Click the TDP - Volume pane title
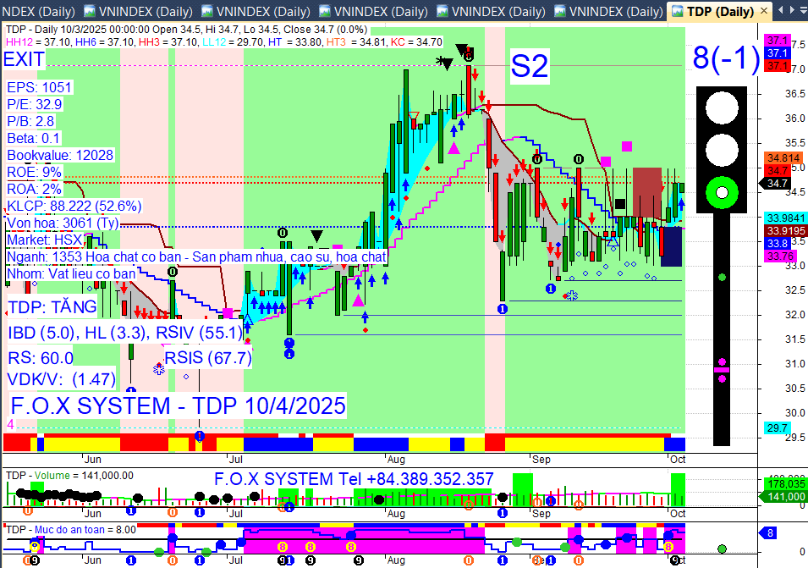 coord(37,475)
